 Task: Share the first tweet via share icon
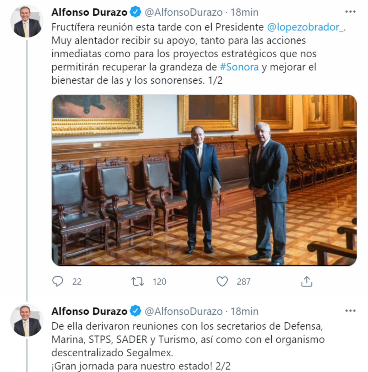[x=307, y=281]
